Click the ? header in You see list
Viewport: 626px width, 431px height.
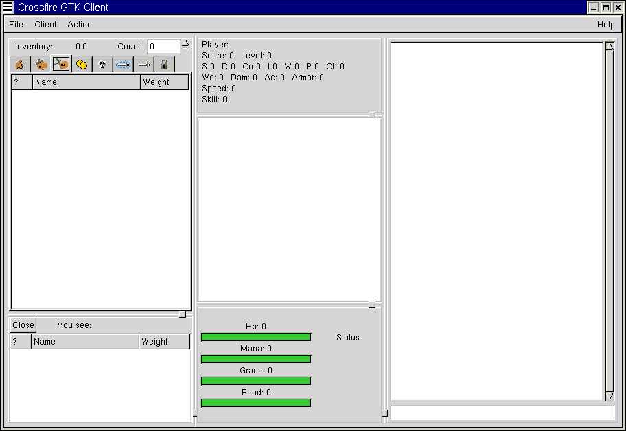[x=21, y=342]
